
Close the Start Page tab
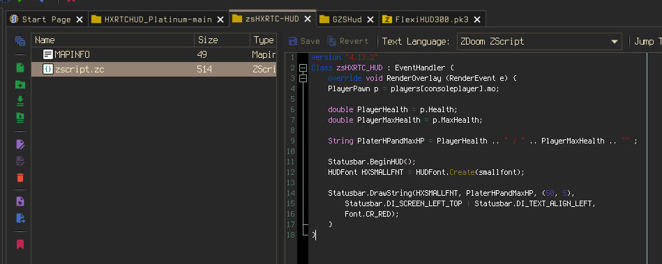[80, 20]
